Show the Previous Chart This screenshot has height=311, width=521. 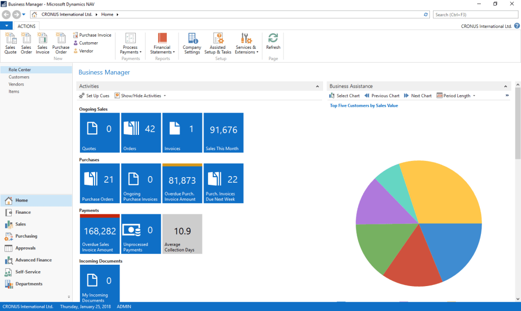[382, 96]
